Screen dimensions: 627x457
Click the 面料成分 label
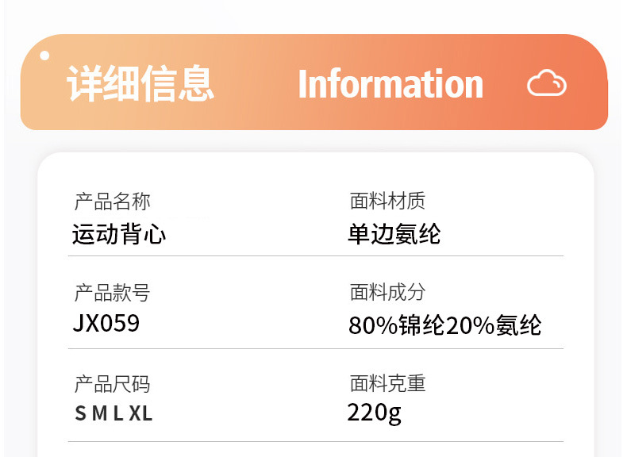pyautogui.click(x=387, y=293)
